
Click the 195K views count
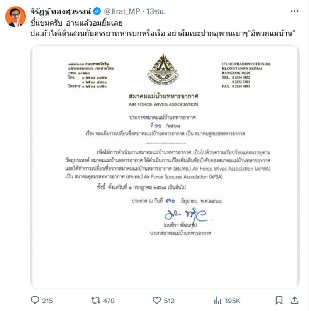(233, 301)
